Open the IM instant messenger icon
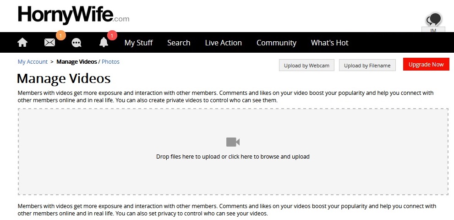454x220 pixels. pos(433,23)
